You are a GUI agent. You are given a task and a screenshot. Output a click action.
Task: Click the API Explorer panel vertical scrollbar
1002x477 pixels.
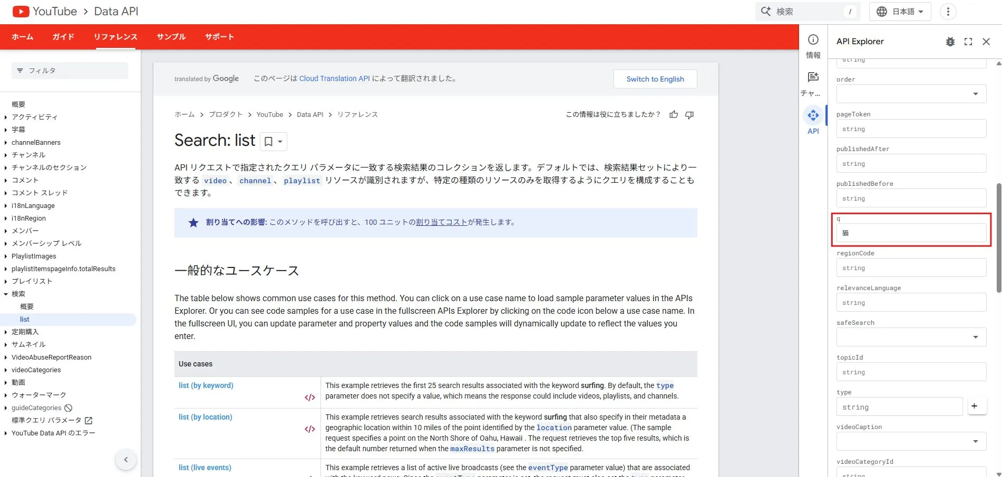click(x=999, y=238)
